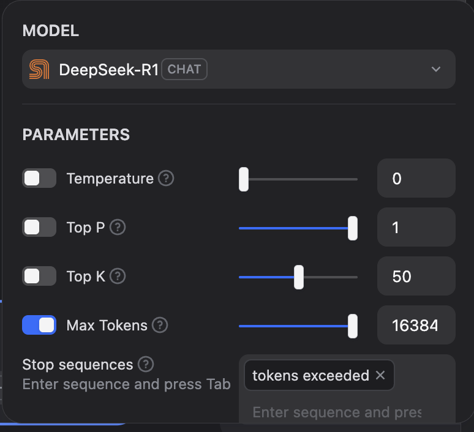Click the Max Tokens slider handle
This screenshot has width=474, height=432.
pyautogui.click(x=353, y=326)
